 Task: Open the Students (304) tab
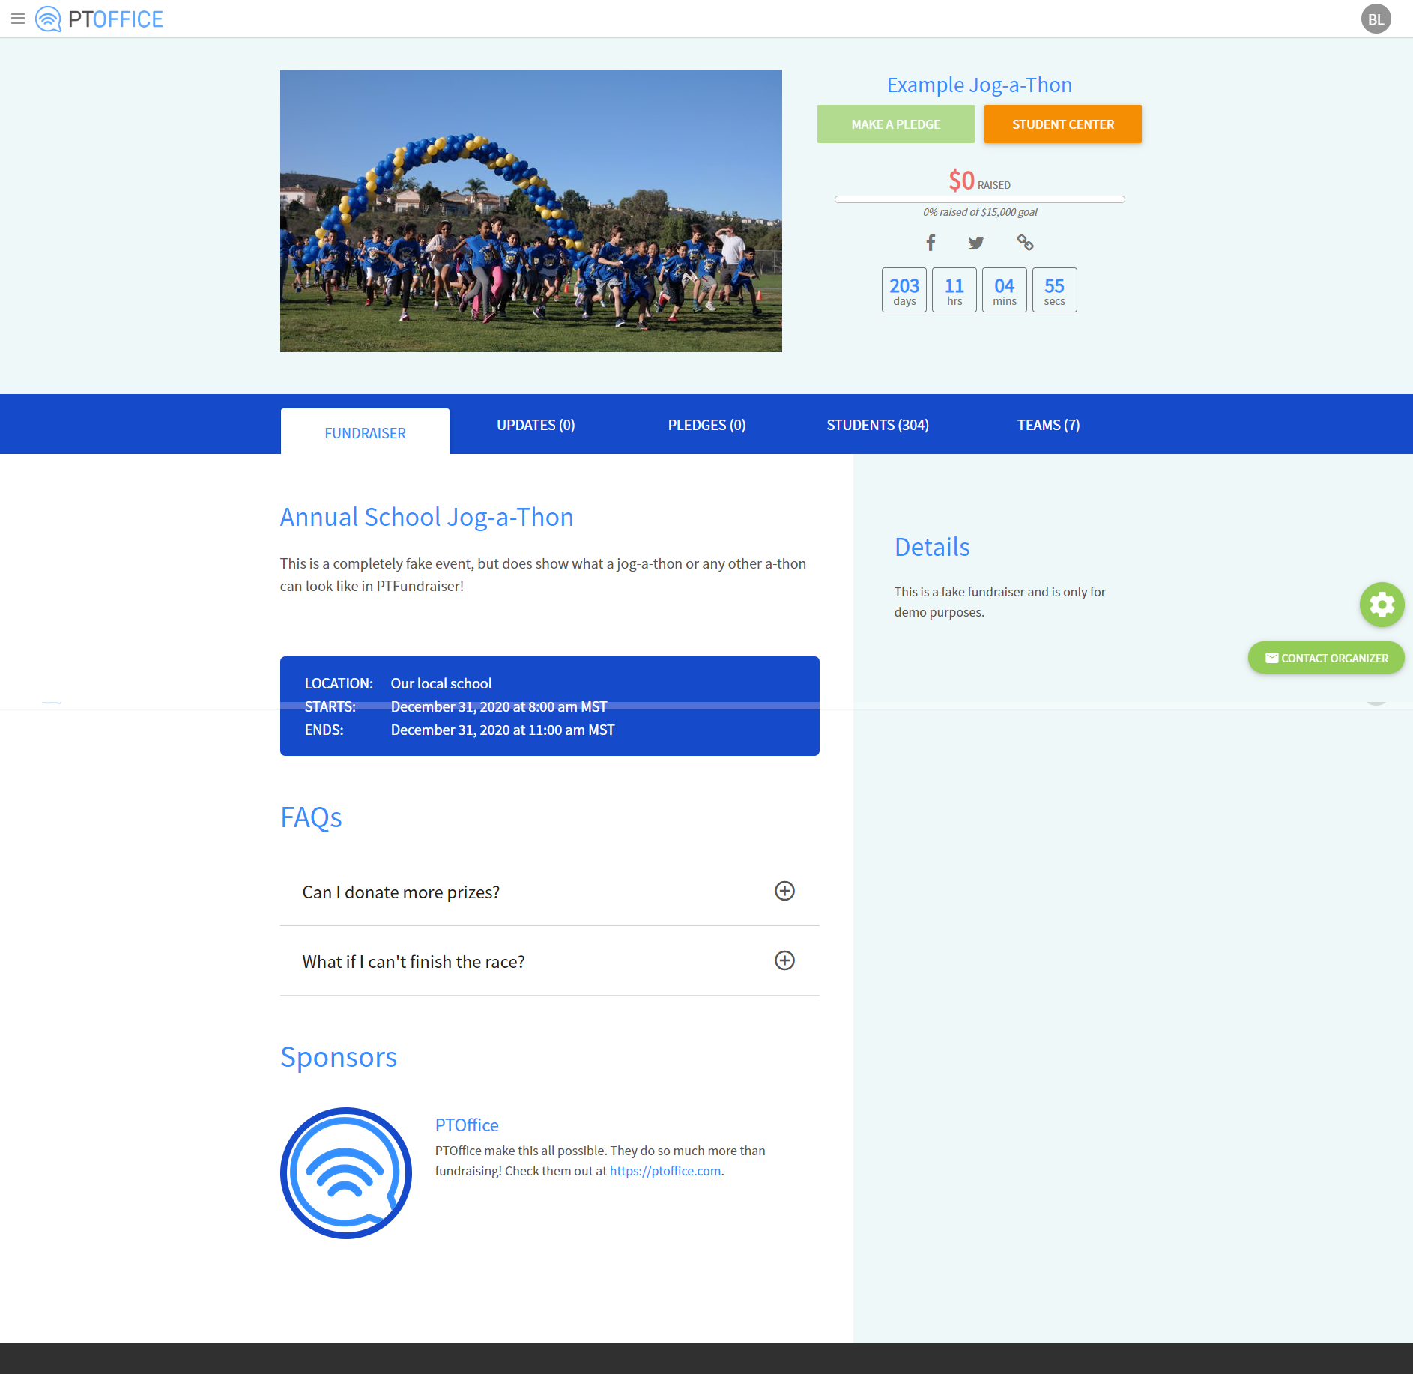coord(877,425)
